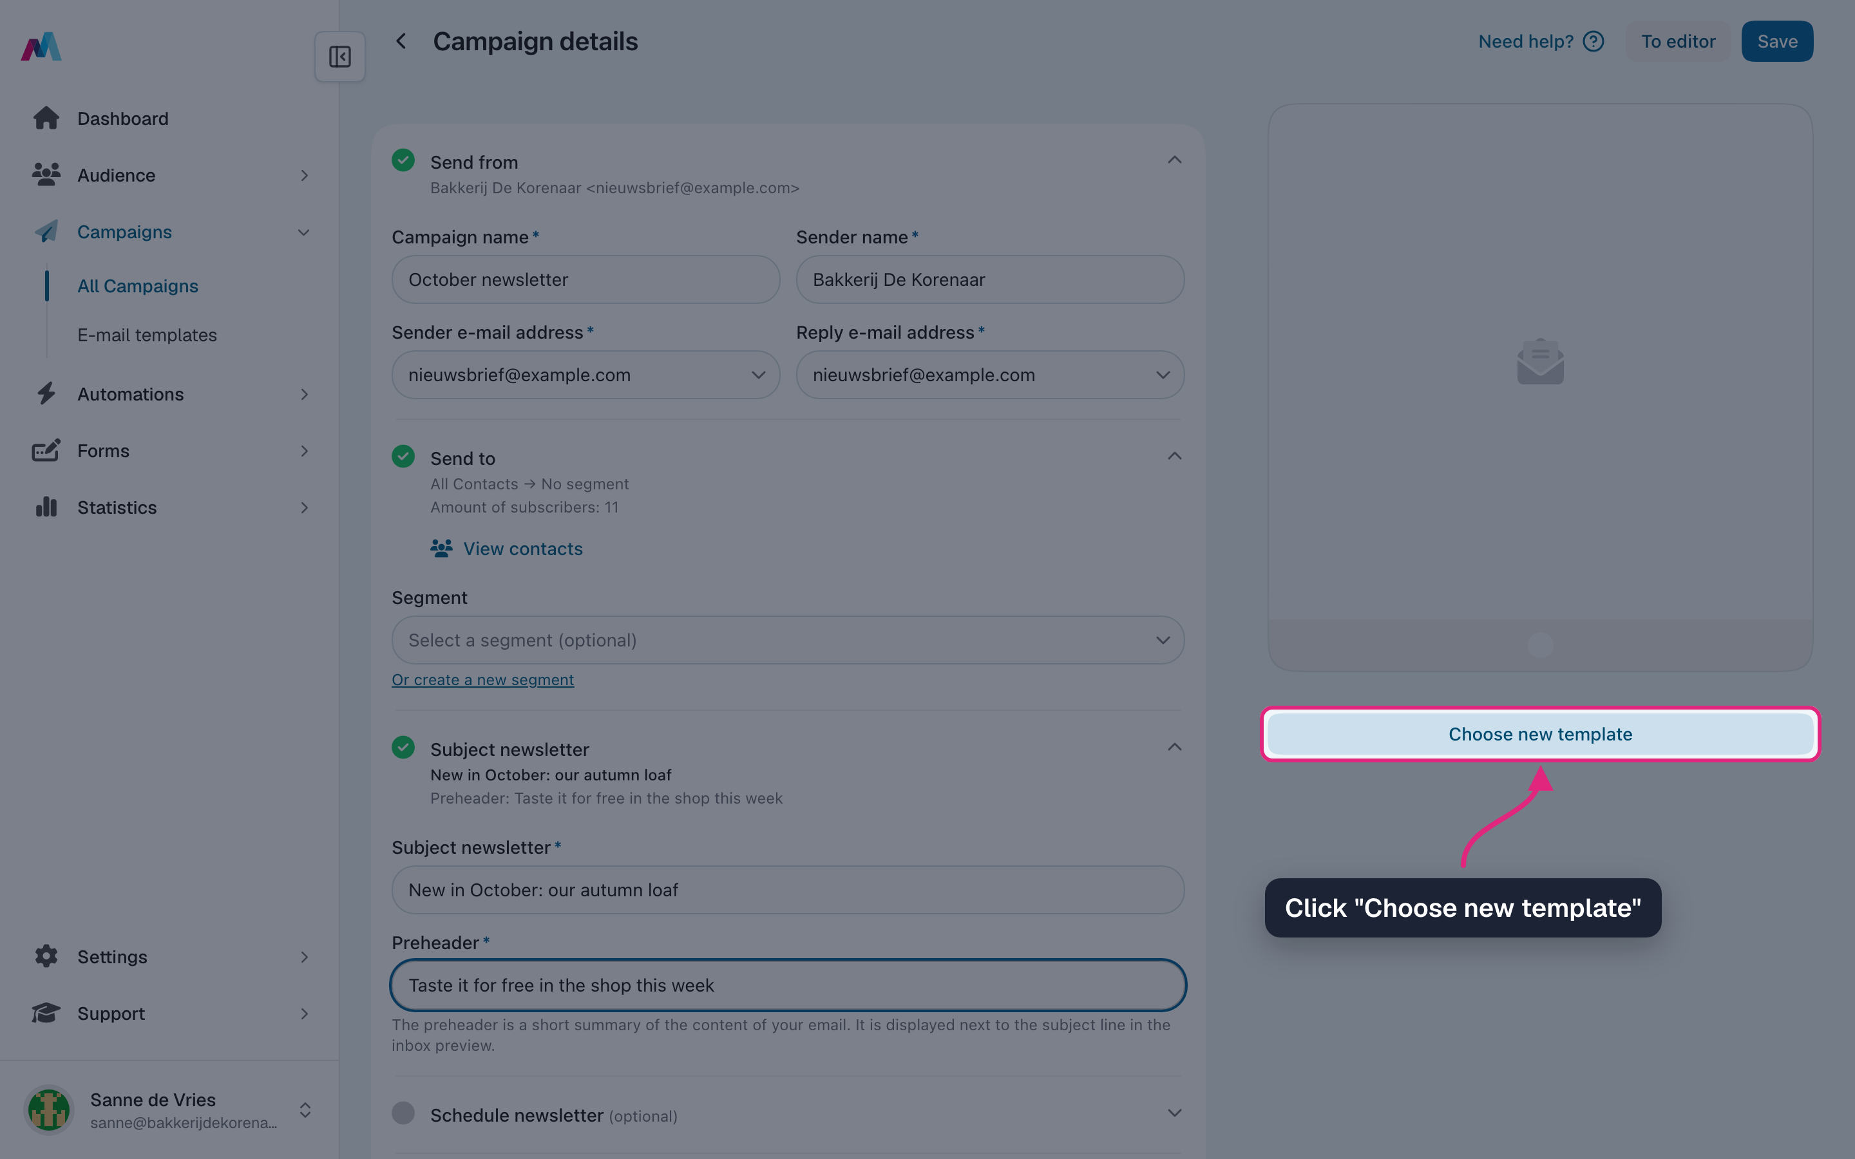Open the Select a segment dropdown
The image size is (1855, 1159).
click(x=788, y=640)
